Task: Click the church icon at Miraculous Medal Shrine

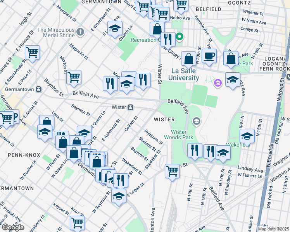Action: [x=80, y=32]
